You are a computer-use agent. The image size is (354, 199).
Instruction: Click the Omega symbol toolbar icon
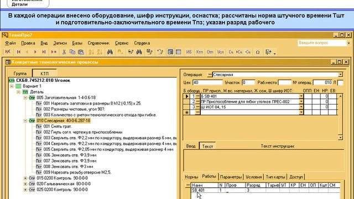[258, 52]
